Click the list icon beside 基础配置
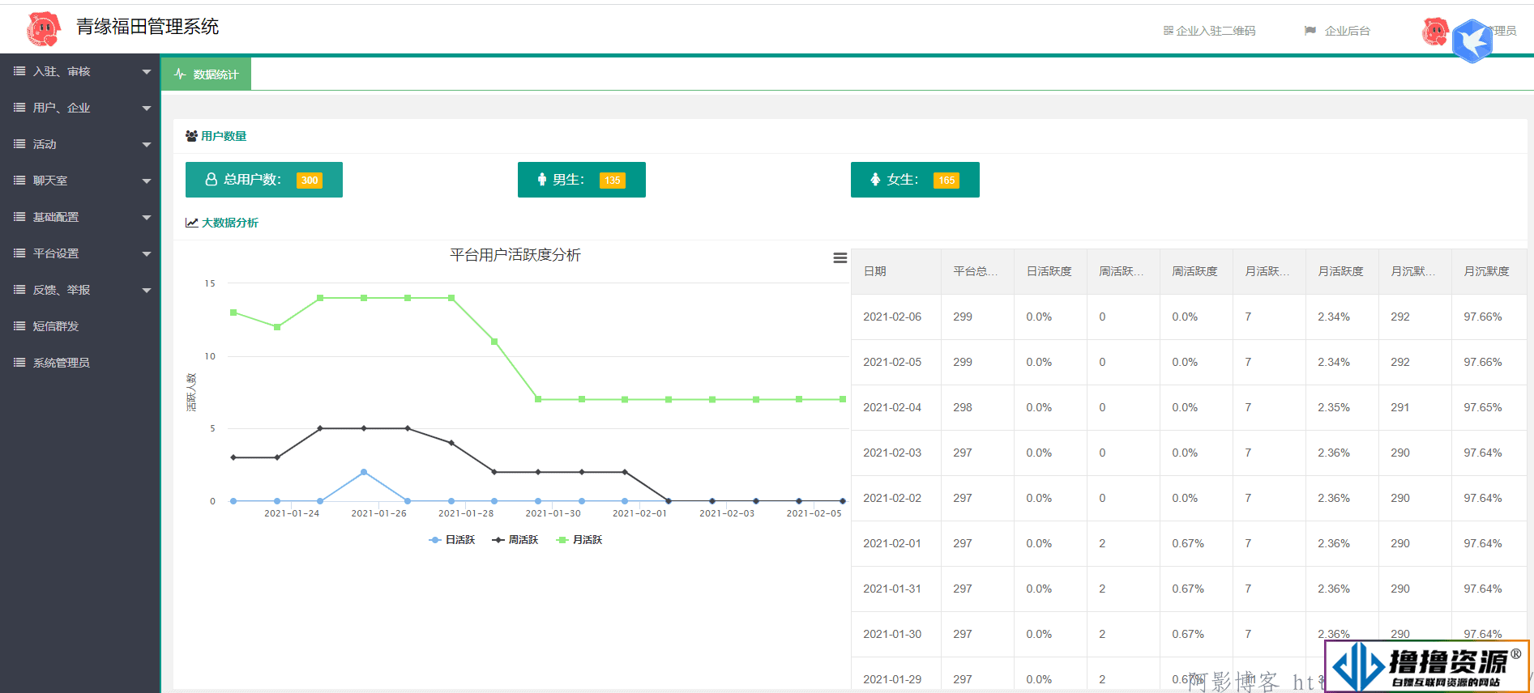 [x=19, y=217]
